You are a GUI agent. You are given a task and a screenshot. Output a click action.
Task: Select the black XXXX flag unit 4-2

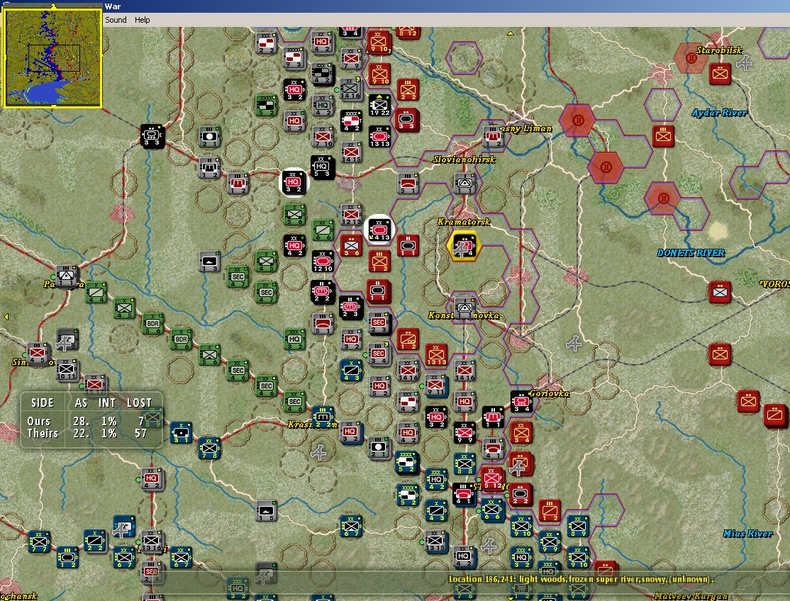(x=351, y=120)
